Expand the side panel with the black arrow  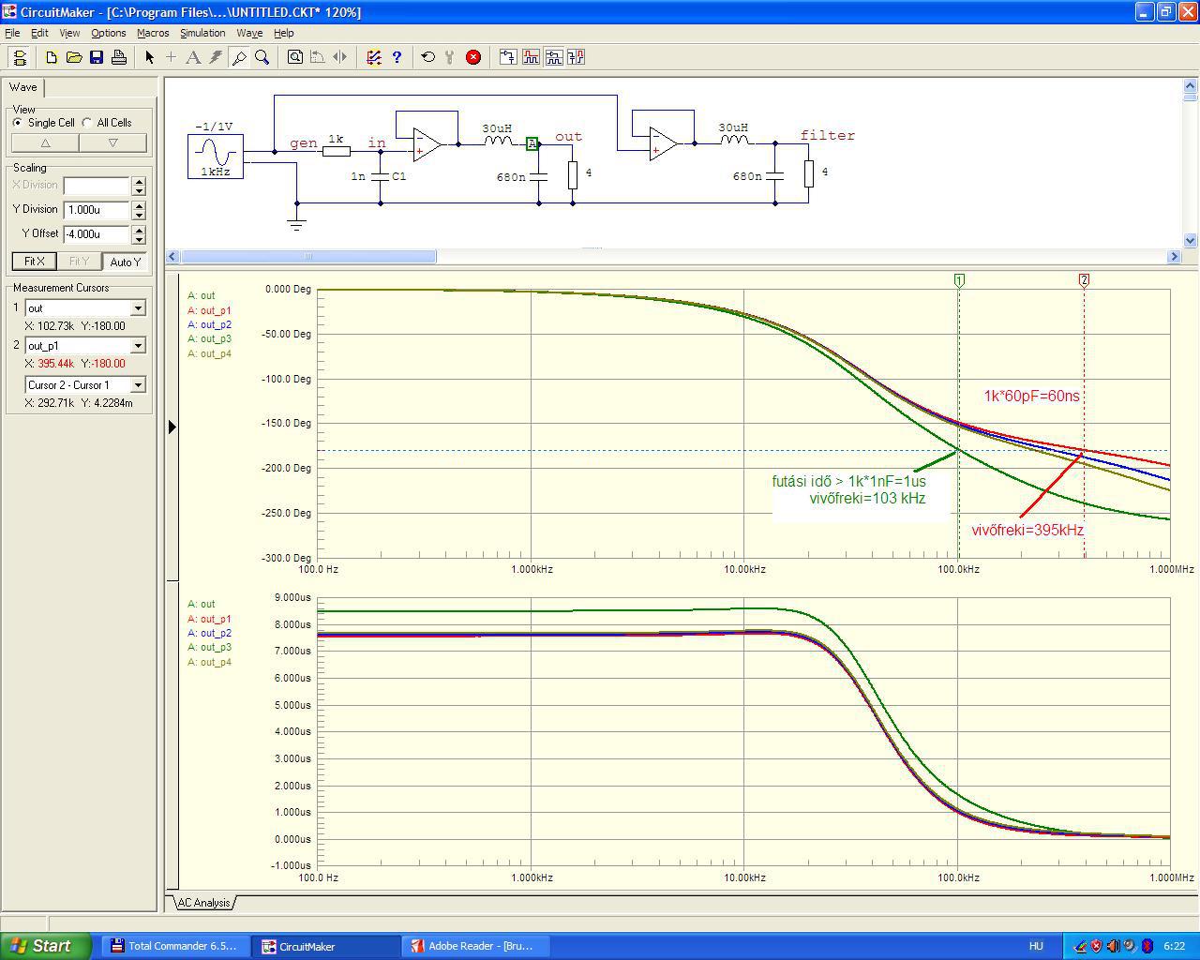[x=172, y=427]
